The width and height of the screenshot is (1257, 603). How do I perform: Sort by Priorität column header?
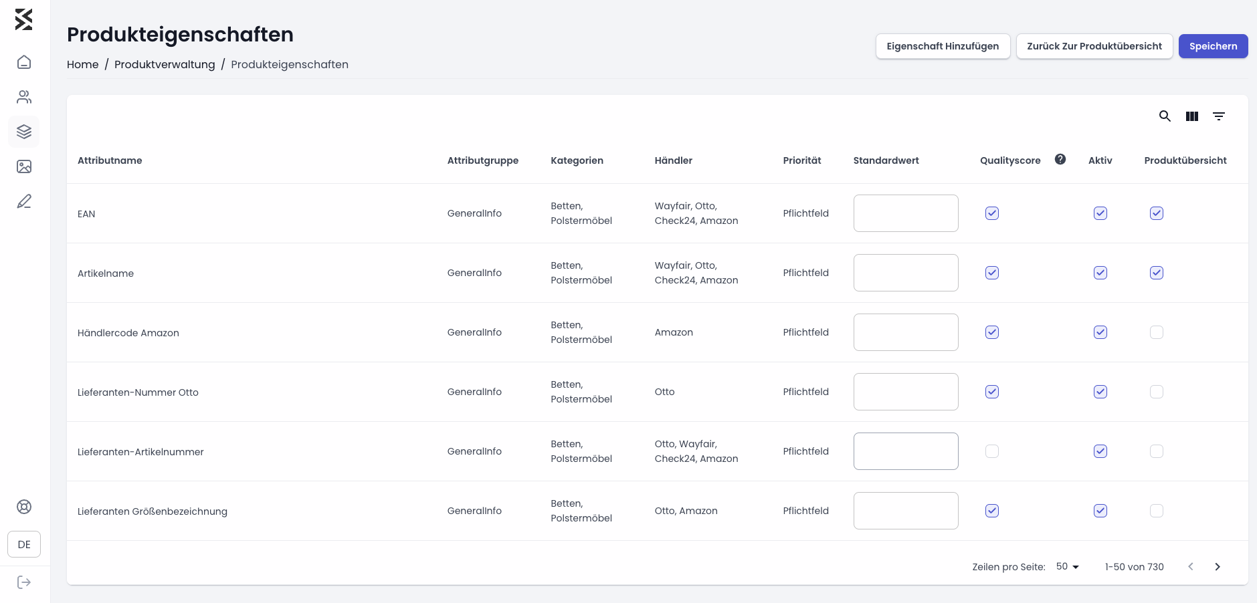click(x=802, y=160)
